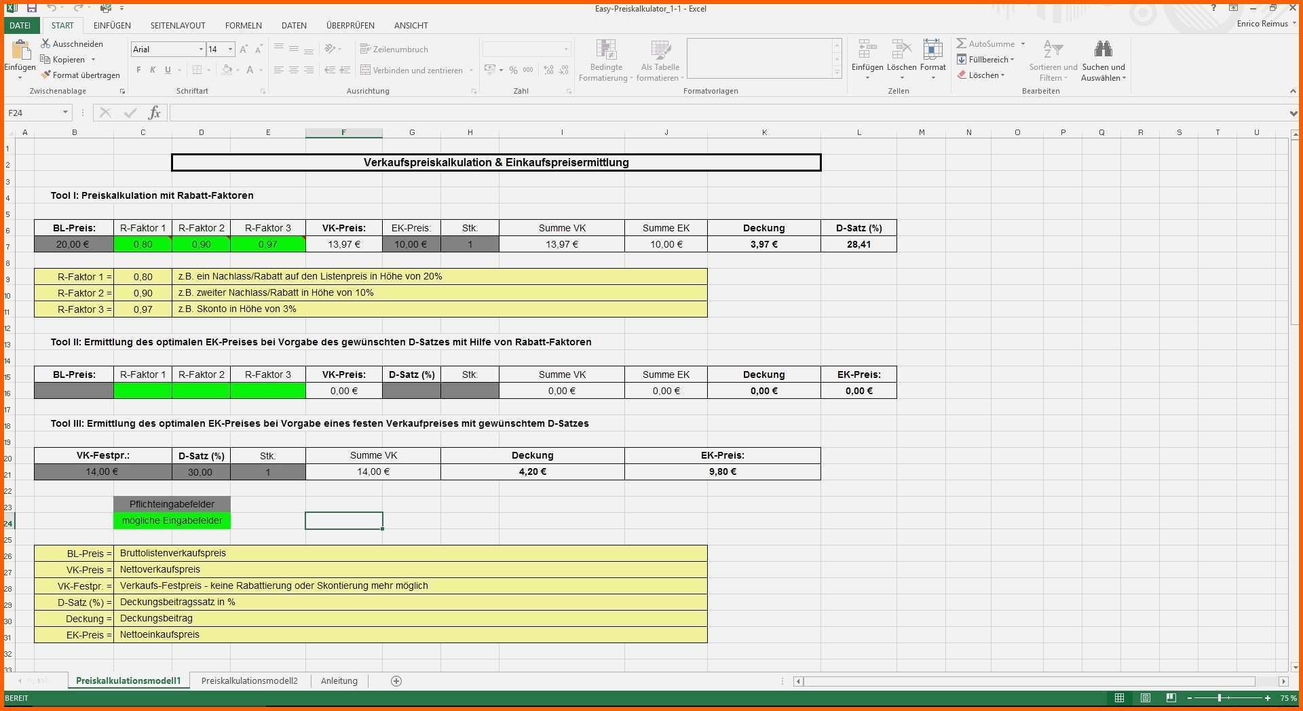This screenshot has height=711, width=1303.
Task: Switch to page layout view in status bar
Action: (1145, 698)
